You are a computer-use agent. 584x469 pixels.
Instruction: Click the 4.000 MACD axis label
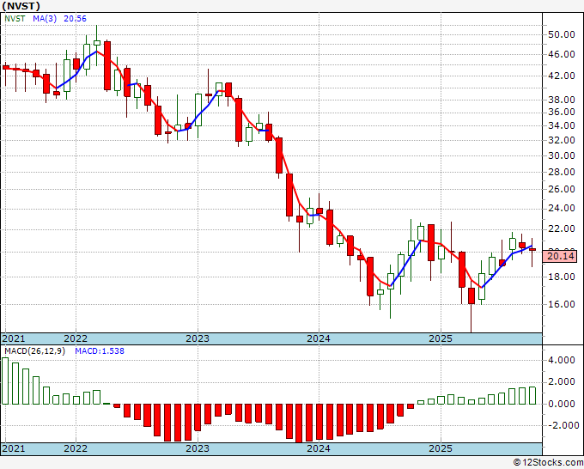(x=562, y=360)
